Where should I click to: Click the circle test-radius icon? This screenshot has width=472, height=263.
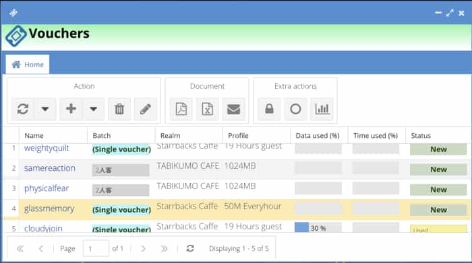pyautogui.click(x=295, y=109)
